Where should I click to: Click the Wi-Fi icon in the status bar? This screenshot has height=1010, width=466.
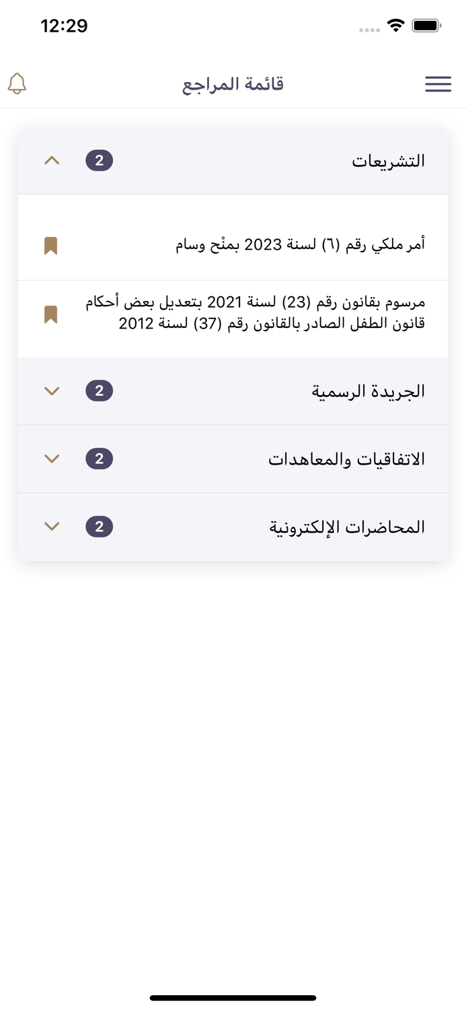tap(395, 24)
